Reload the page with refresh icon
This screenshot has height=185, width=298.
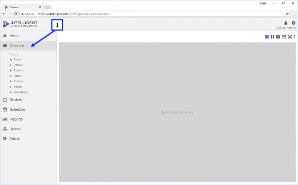click(x=16, y=14)
